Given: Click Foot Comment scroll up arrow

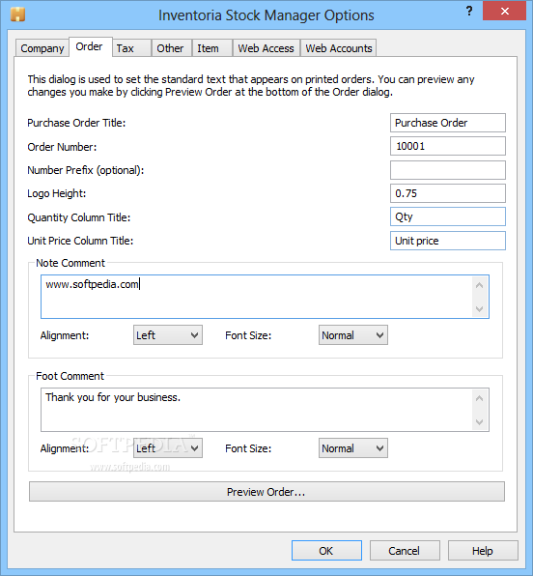Looking at the screenshot, I should tap(479, 398).
